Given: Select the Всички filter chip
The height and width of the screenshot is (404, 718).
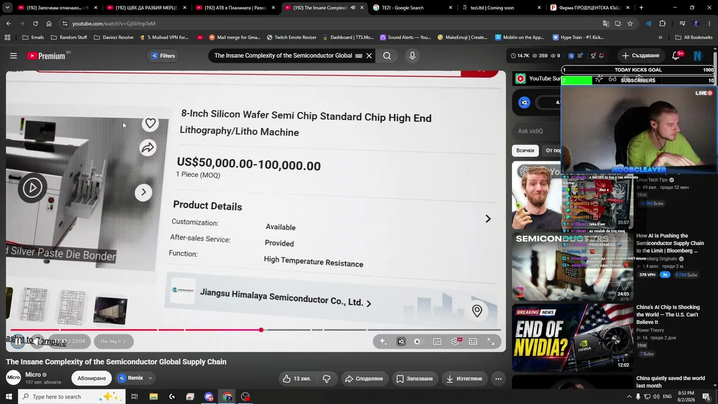Looking at the screenshot, I should (525, 150).
